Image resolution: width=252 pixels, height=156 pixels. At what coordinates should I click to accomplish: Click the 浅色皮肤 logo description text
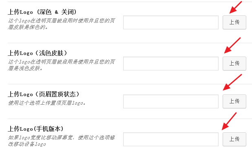[62, 65]
